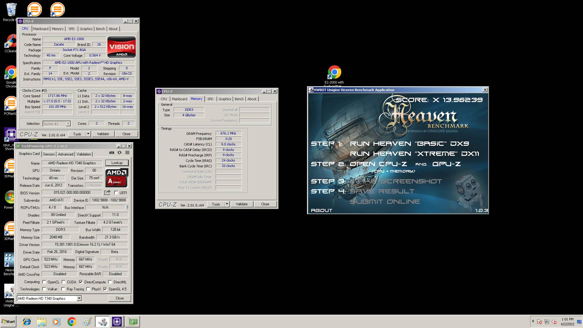
Task: Click the volume tray icon
Action: point(554,322)
